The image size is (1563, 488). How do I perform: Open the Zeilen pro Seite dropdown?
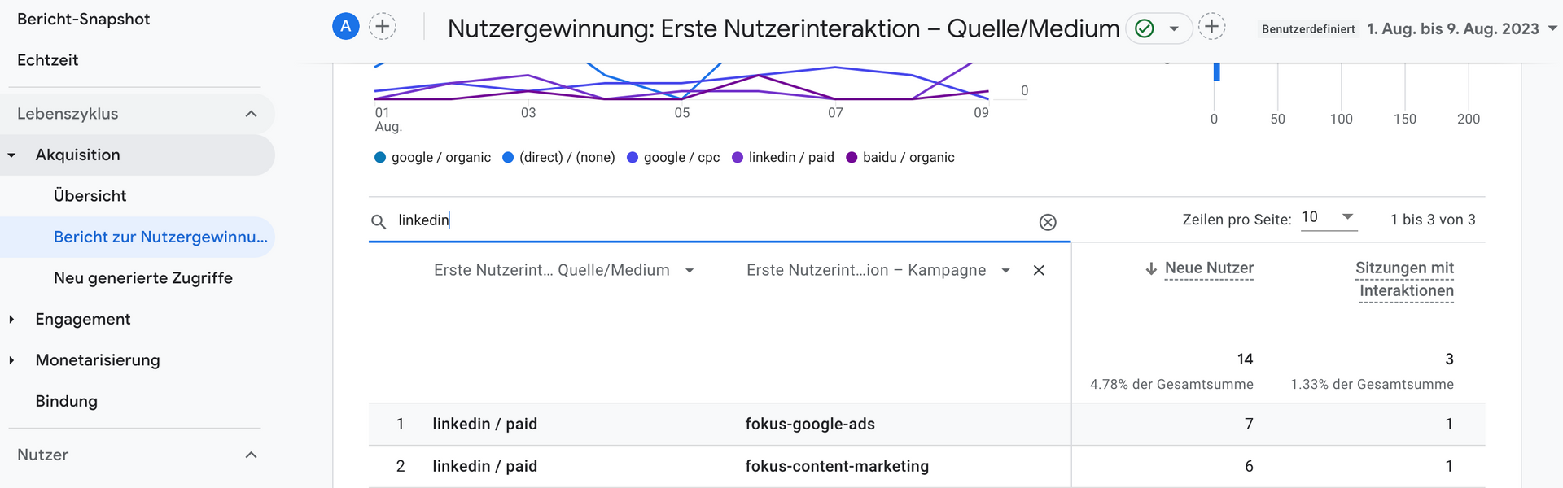pyautogui.click(x=1328, y=217)
